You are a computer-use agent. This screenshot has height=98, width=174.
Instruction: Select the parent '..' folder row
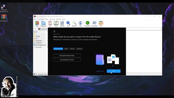(x=35, y=34)
